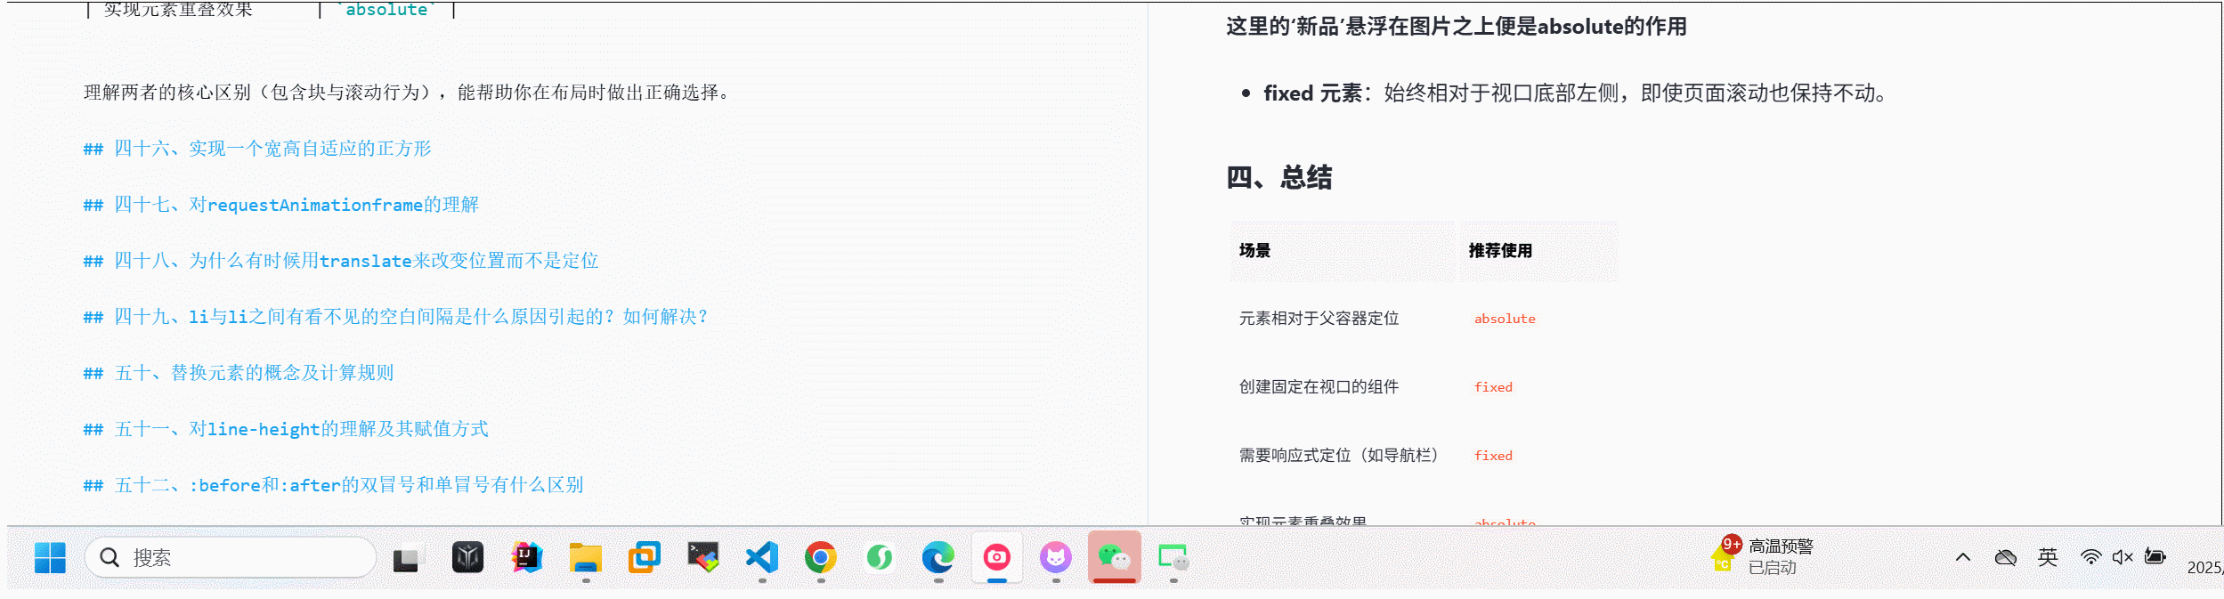Screen dimensions: 2224x599
Task: Click the date showing 2025 in taskbar
Action: [x=2205, y=567]
